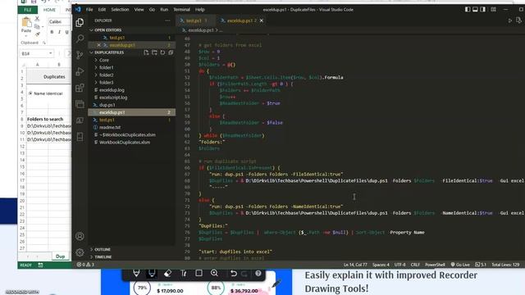Click Bold button in Excel ribbon
Viewport: 525px width, 295px height.
pyautogui.click(x=52, y=32)
